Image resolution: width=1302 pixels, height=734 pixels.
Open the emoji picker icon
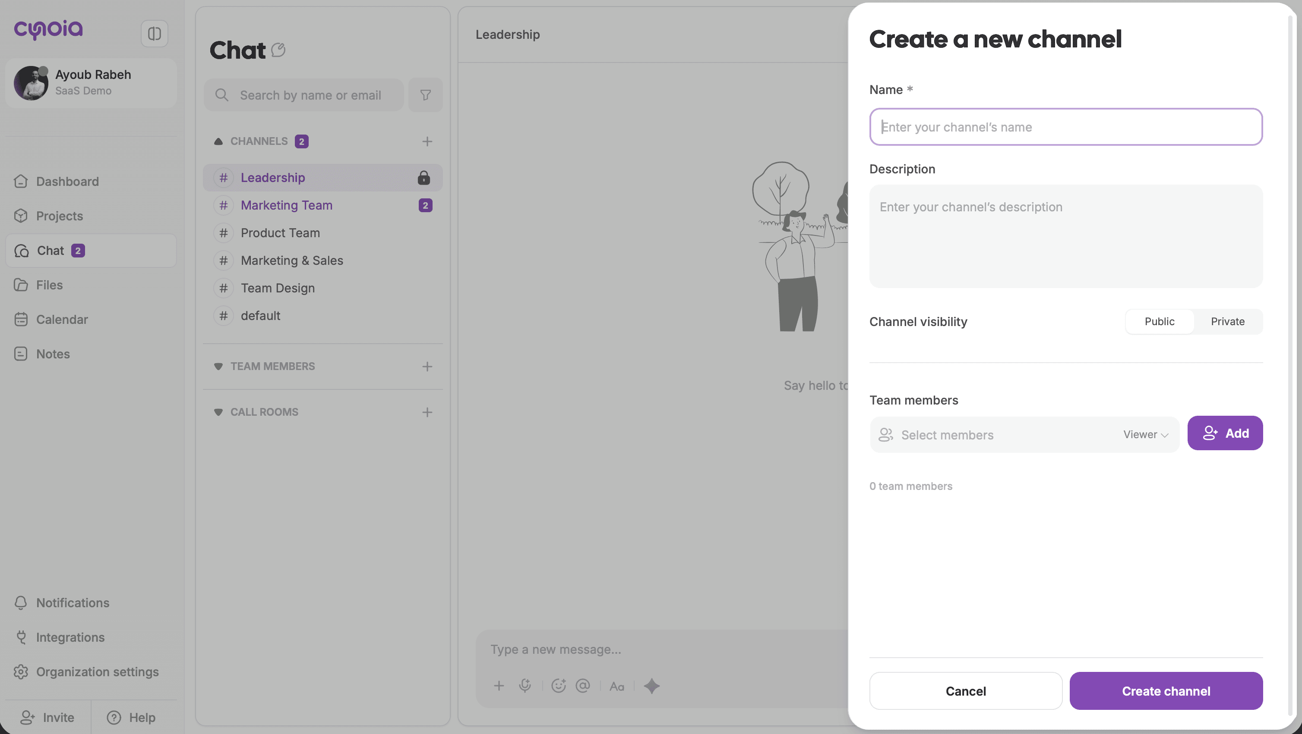[559, 686]
